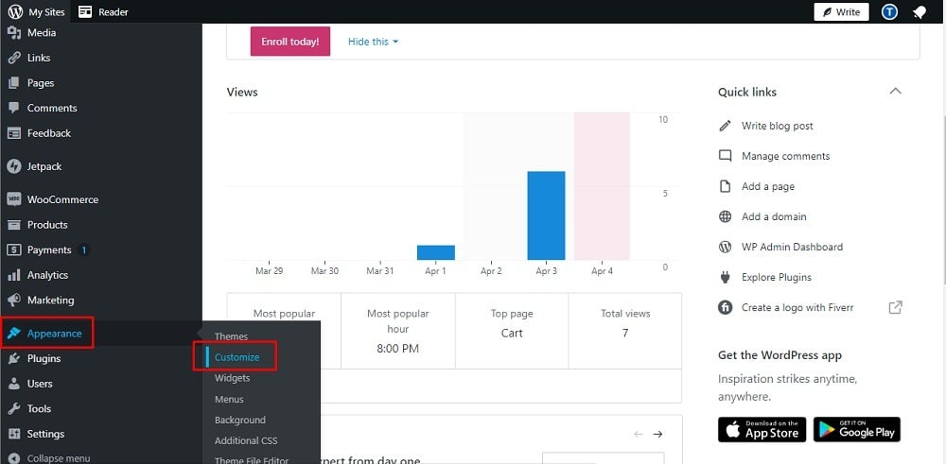Go to next card with right arrow

[x=658, y=434]
